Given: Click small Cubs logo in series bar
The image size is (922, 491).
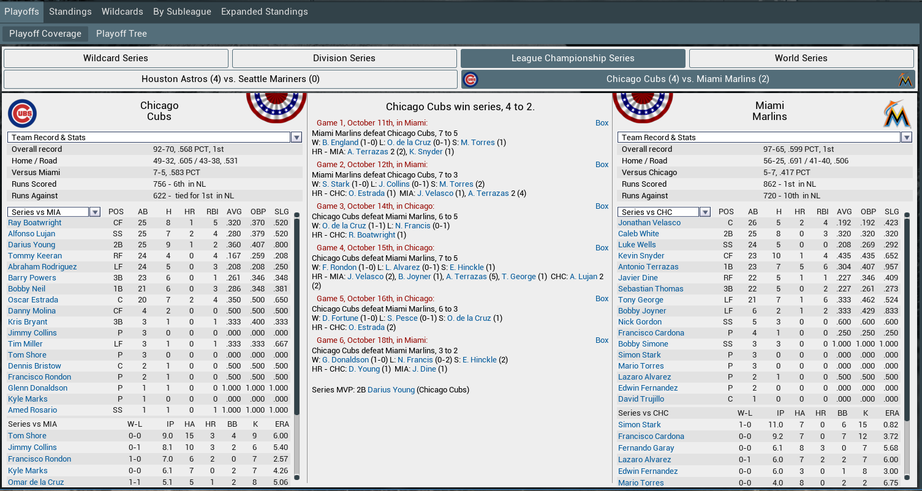Looking at the screenshot, I should coord(470,80).
